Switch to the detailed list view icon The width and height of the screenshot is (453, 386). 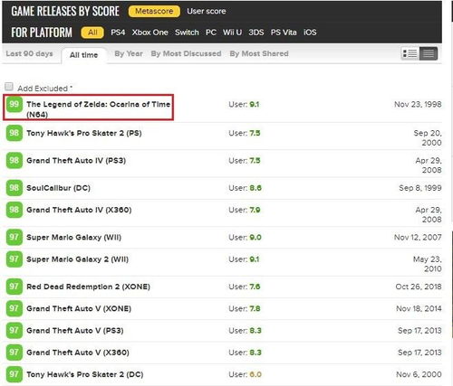click(410, 53)
